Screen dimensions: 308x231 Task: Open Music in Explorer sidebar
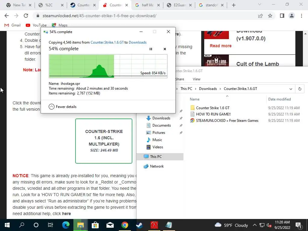pyautogui.click(x=157, y=140)
